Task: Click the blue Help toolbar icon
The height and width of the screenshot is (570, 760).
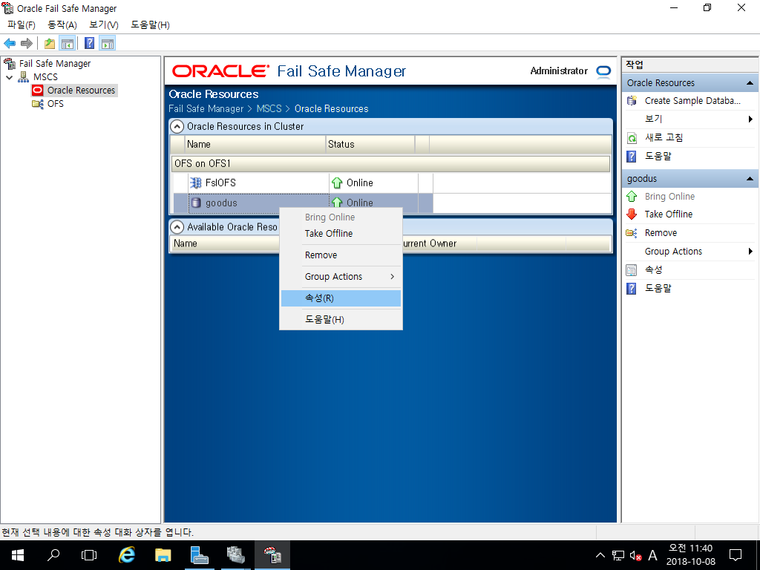Action: (x=90, y=43)
